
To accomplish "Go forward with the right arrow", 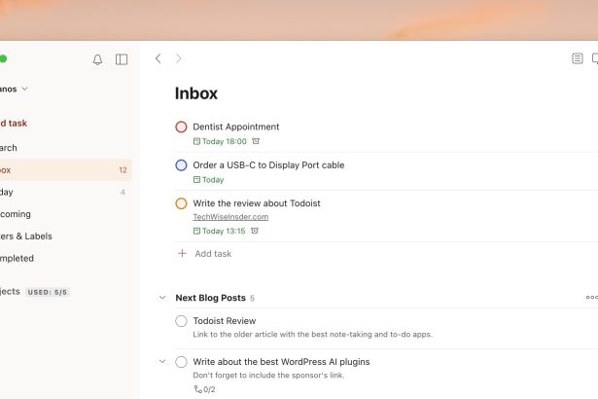I will pyautogui.click(x=179, y=58).
